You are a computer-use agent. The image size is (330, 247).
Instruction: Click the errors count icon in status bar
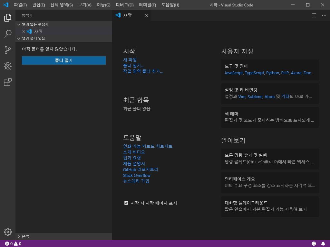click(x=9, y=244)
